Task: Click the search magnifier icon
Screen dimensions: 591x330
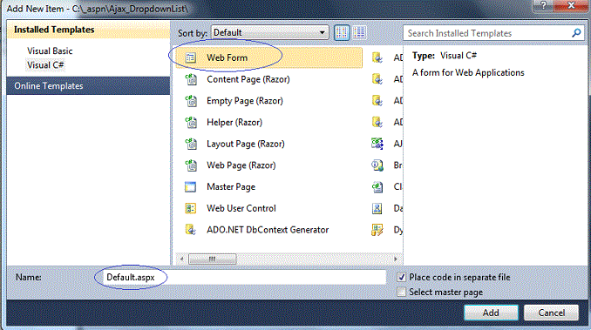Action: click(x=576, y=33)
